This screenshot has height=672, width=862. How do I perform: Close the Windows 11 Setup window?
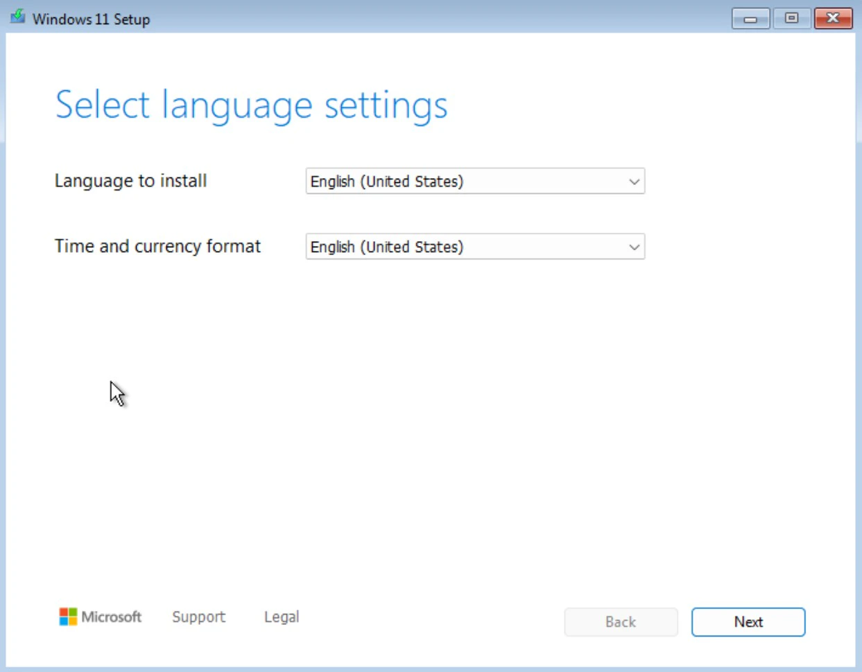pos(833,19)
